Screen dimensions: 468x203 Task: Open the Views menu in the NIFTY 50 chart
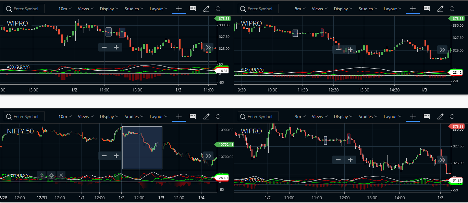86,116
